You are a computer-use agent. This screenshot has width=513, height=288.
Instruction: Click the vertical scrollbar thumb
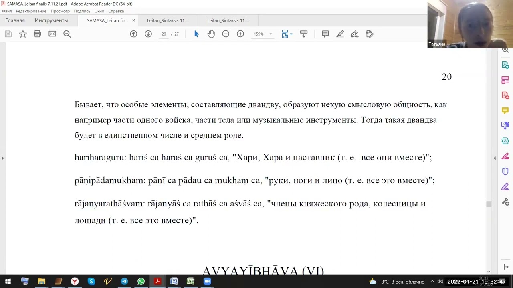tap(489, 204)
